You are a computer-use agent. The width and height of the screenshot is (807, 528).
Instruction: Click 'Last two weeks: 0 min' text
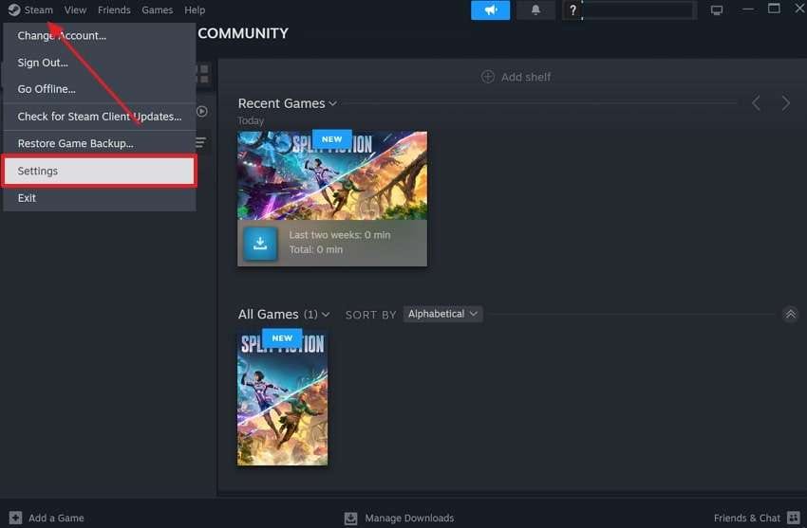point(340,235)
